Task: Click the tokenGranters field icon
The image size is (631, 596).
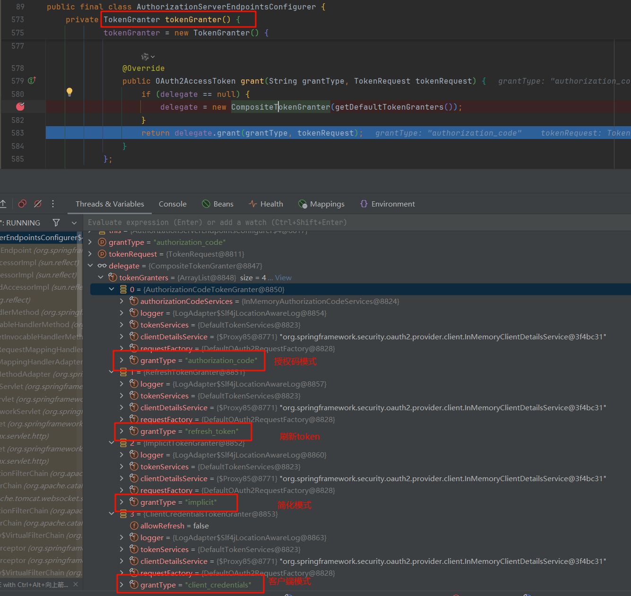Action: (112, 277)
